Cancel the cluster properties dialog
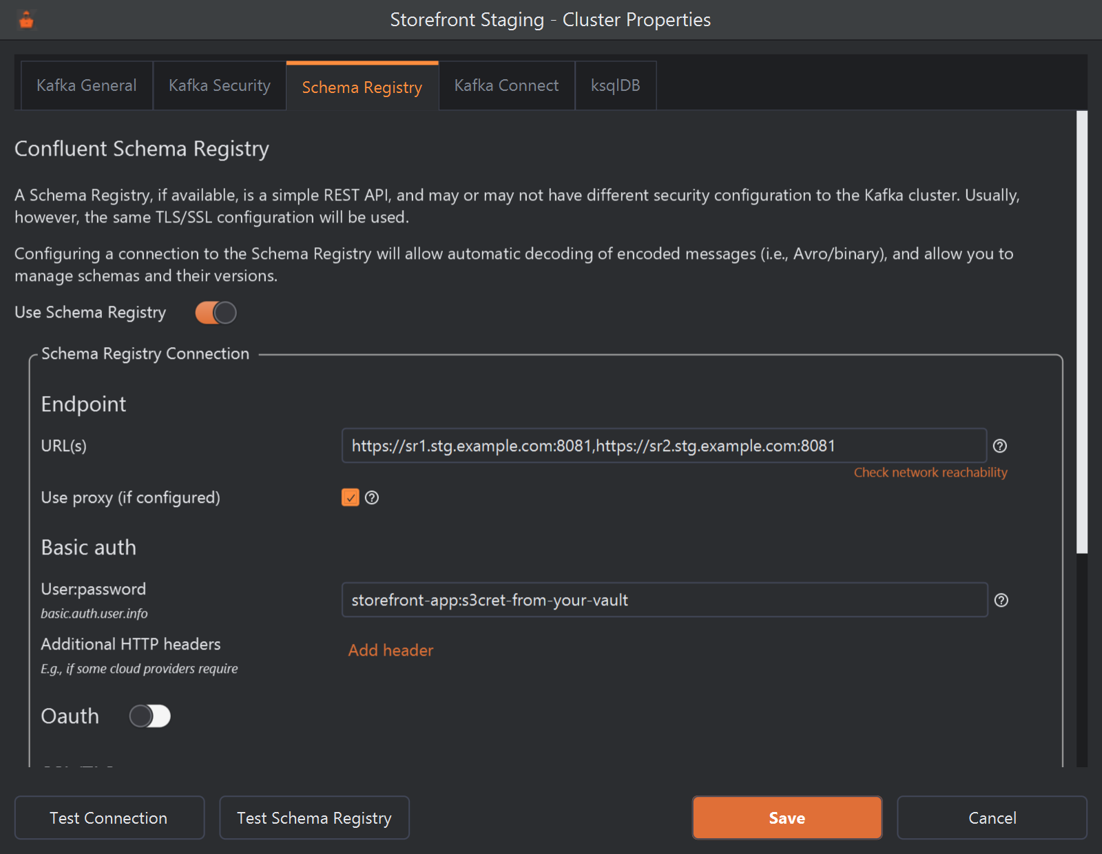The width and height of the screenshot is (1102, 854). (992, 818)
